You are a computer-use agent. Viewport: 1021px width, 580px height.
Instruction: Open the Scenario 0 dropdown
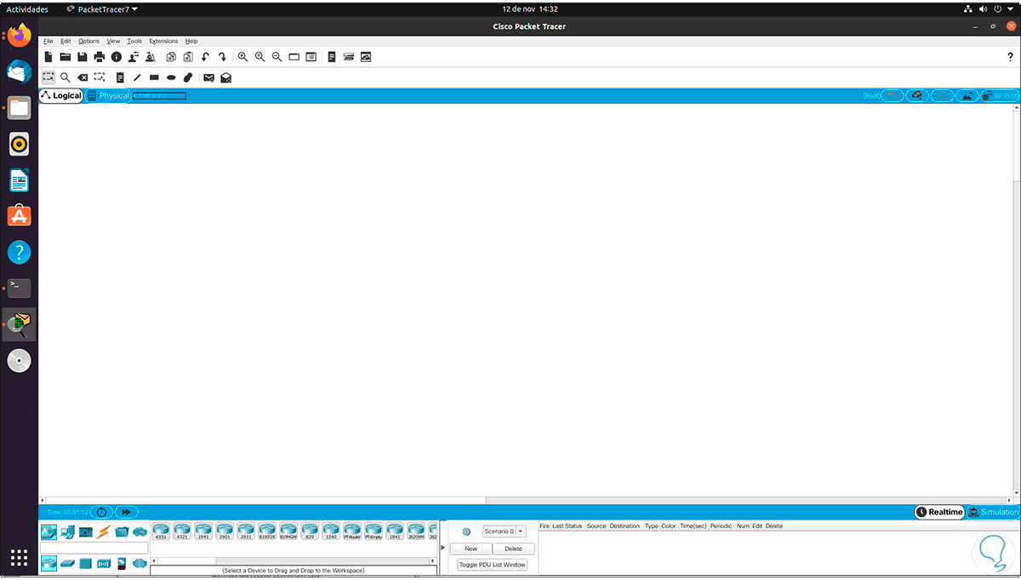point(505,531)
